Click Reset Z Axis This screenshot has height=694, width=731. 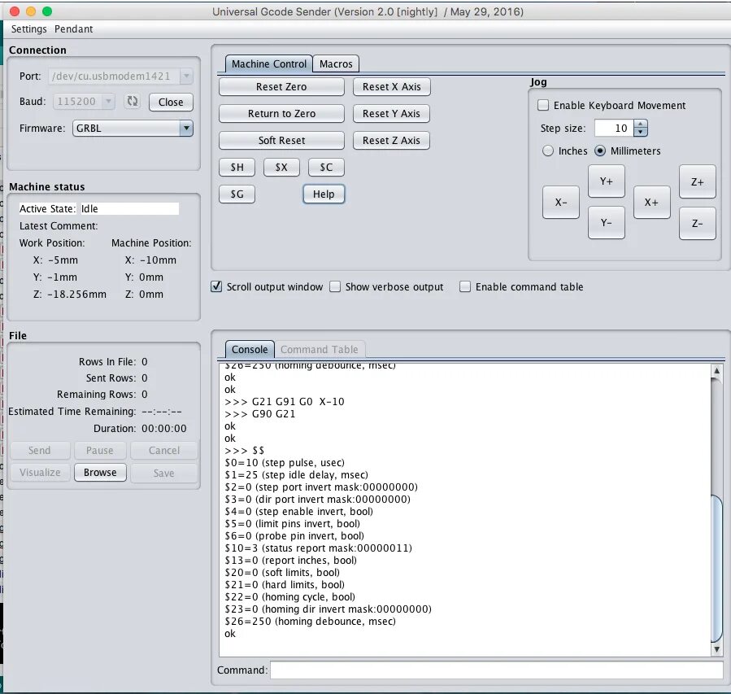coord(392,141)
